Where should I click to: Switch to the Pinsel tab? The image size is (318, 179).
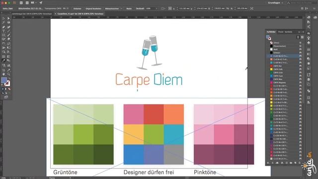[x=281, y=32]
